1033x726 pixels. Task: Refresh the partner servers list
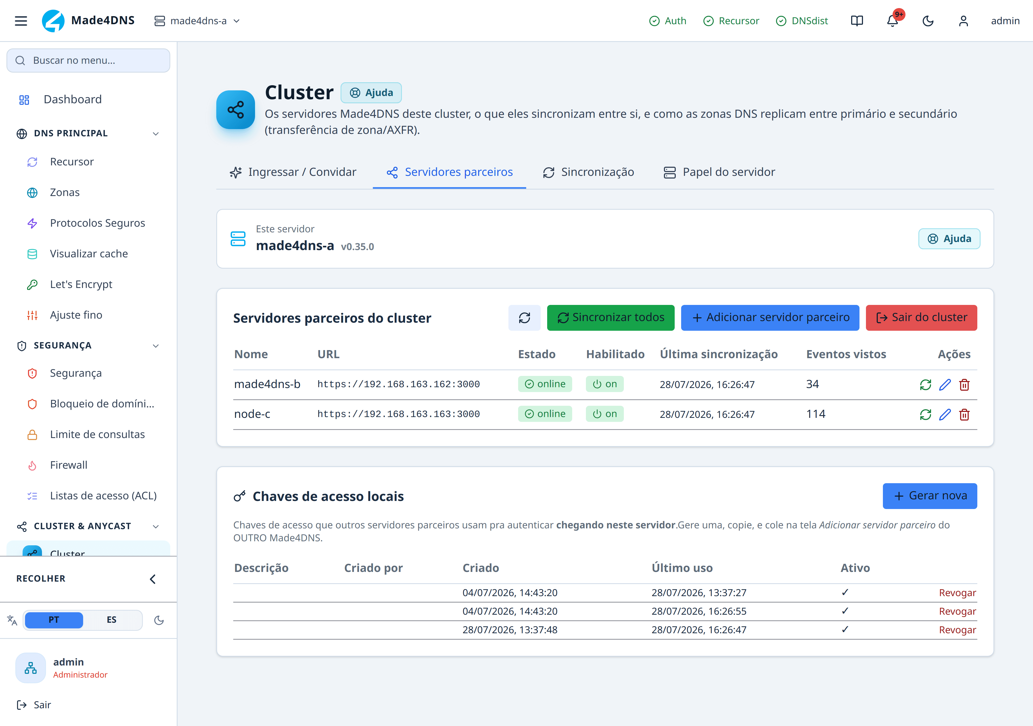(524, 318)
